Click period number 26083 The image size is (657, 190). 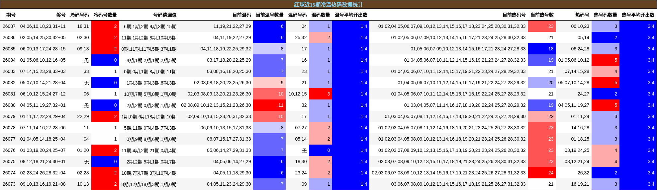pos(9,71)
